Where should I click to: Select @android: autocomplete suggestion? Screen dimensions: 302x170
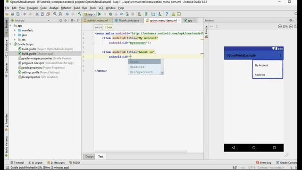pyautogui.click(x=144, y=67)
